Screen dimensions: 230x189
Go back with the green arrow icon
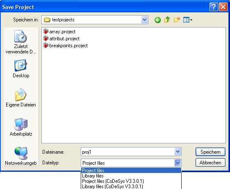[x=157, y=20]
